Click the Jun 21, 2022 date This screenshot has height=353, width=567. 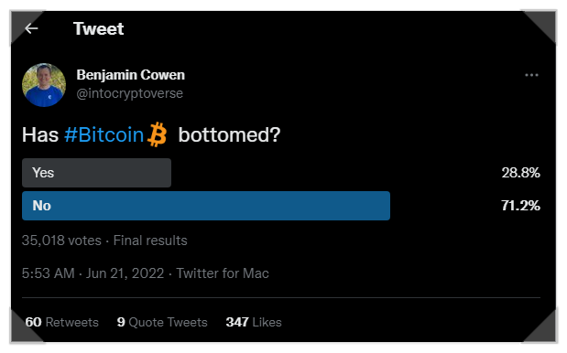125,273
